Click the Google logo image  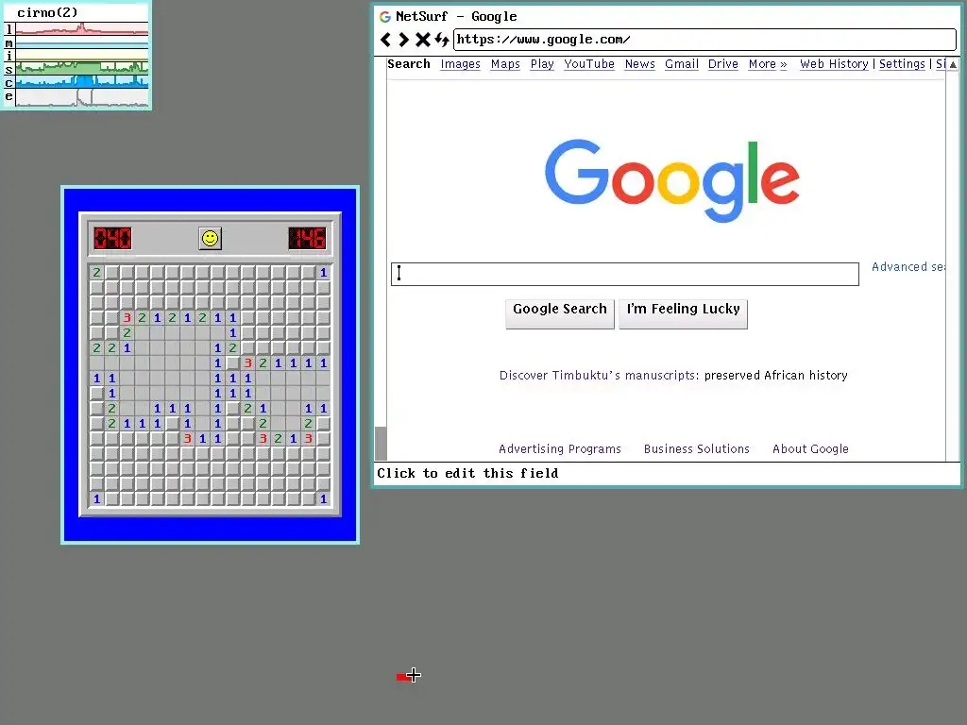(672, 180)
